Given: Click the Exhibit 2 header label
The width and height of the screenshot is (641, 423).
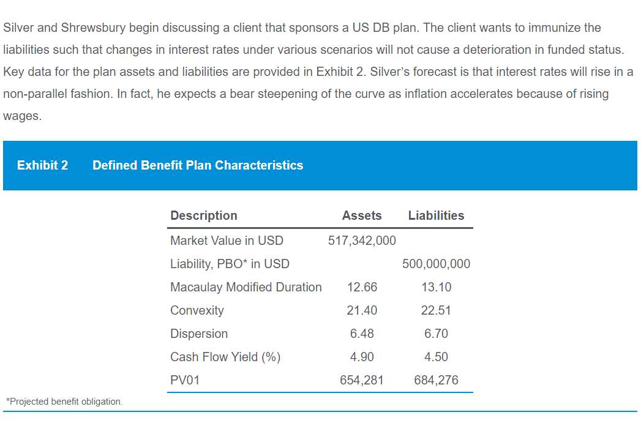Looking at the screenshot, I should [x=42, y=165].
